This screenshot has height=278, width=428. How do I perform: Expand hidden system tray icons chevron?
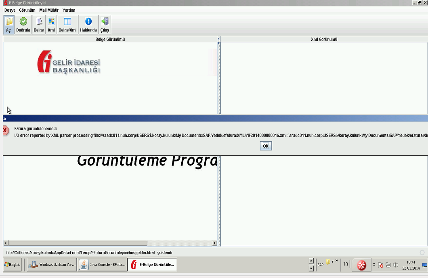click(374, 265)
